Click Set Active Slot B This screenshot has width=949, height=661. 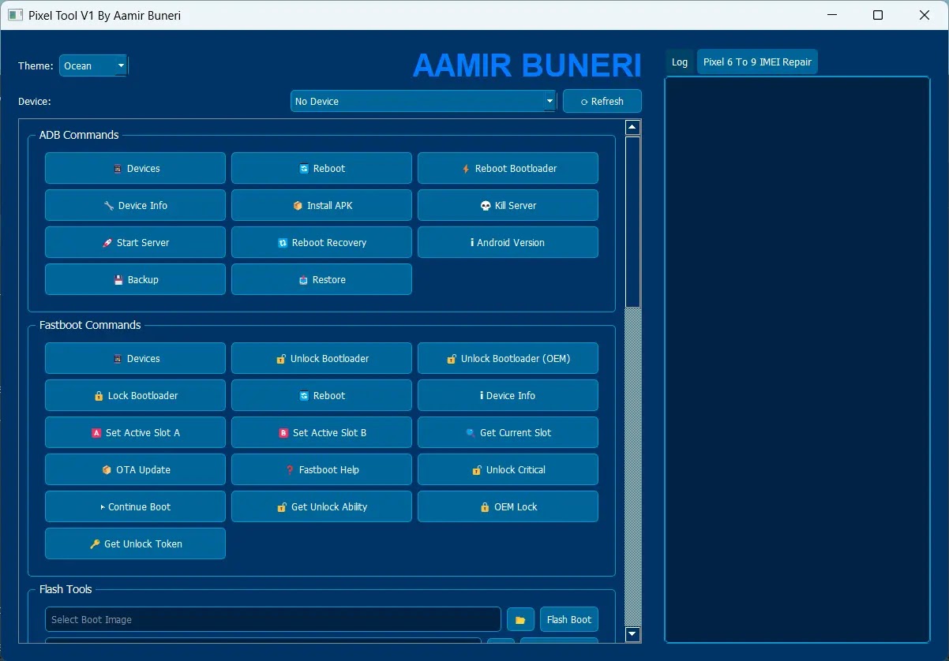click(321, 432)
